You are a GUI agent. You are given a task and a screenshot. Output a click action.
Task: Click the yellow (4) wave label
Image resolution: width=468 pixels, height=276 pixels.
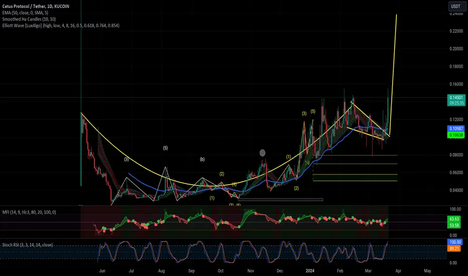pyautogui.click(x=235, y=184)
